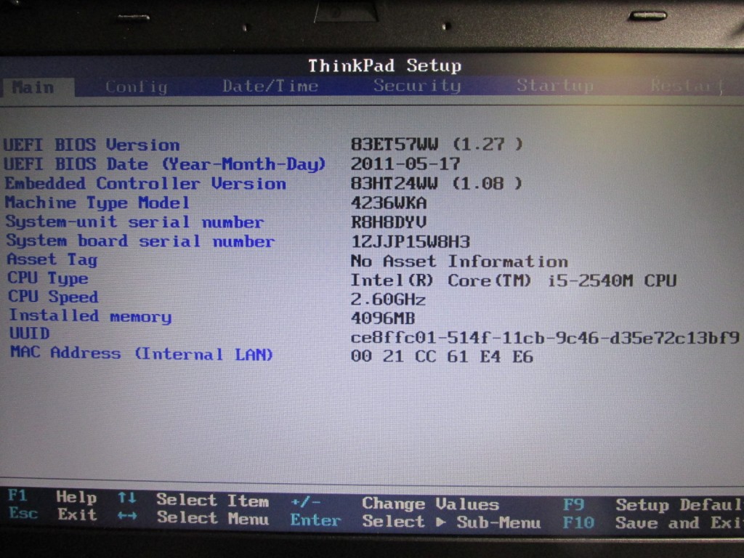Click the F9 Setup Defaults hint
Image resolution: width=744 pixels, height=558 pixels.
tap(650, 504)
